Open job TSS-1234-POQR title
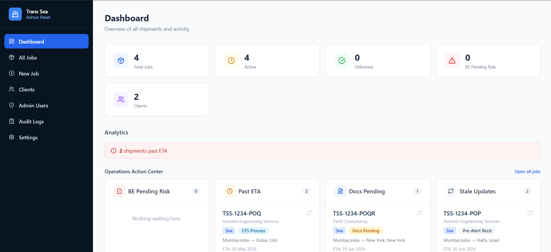Image resolution: width=551 pixels, height=252 pixels. [354, 213]
